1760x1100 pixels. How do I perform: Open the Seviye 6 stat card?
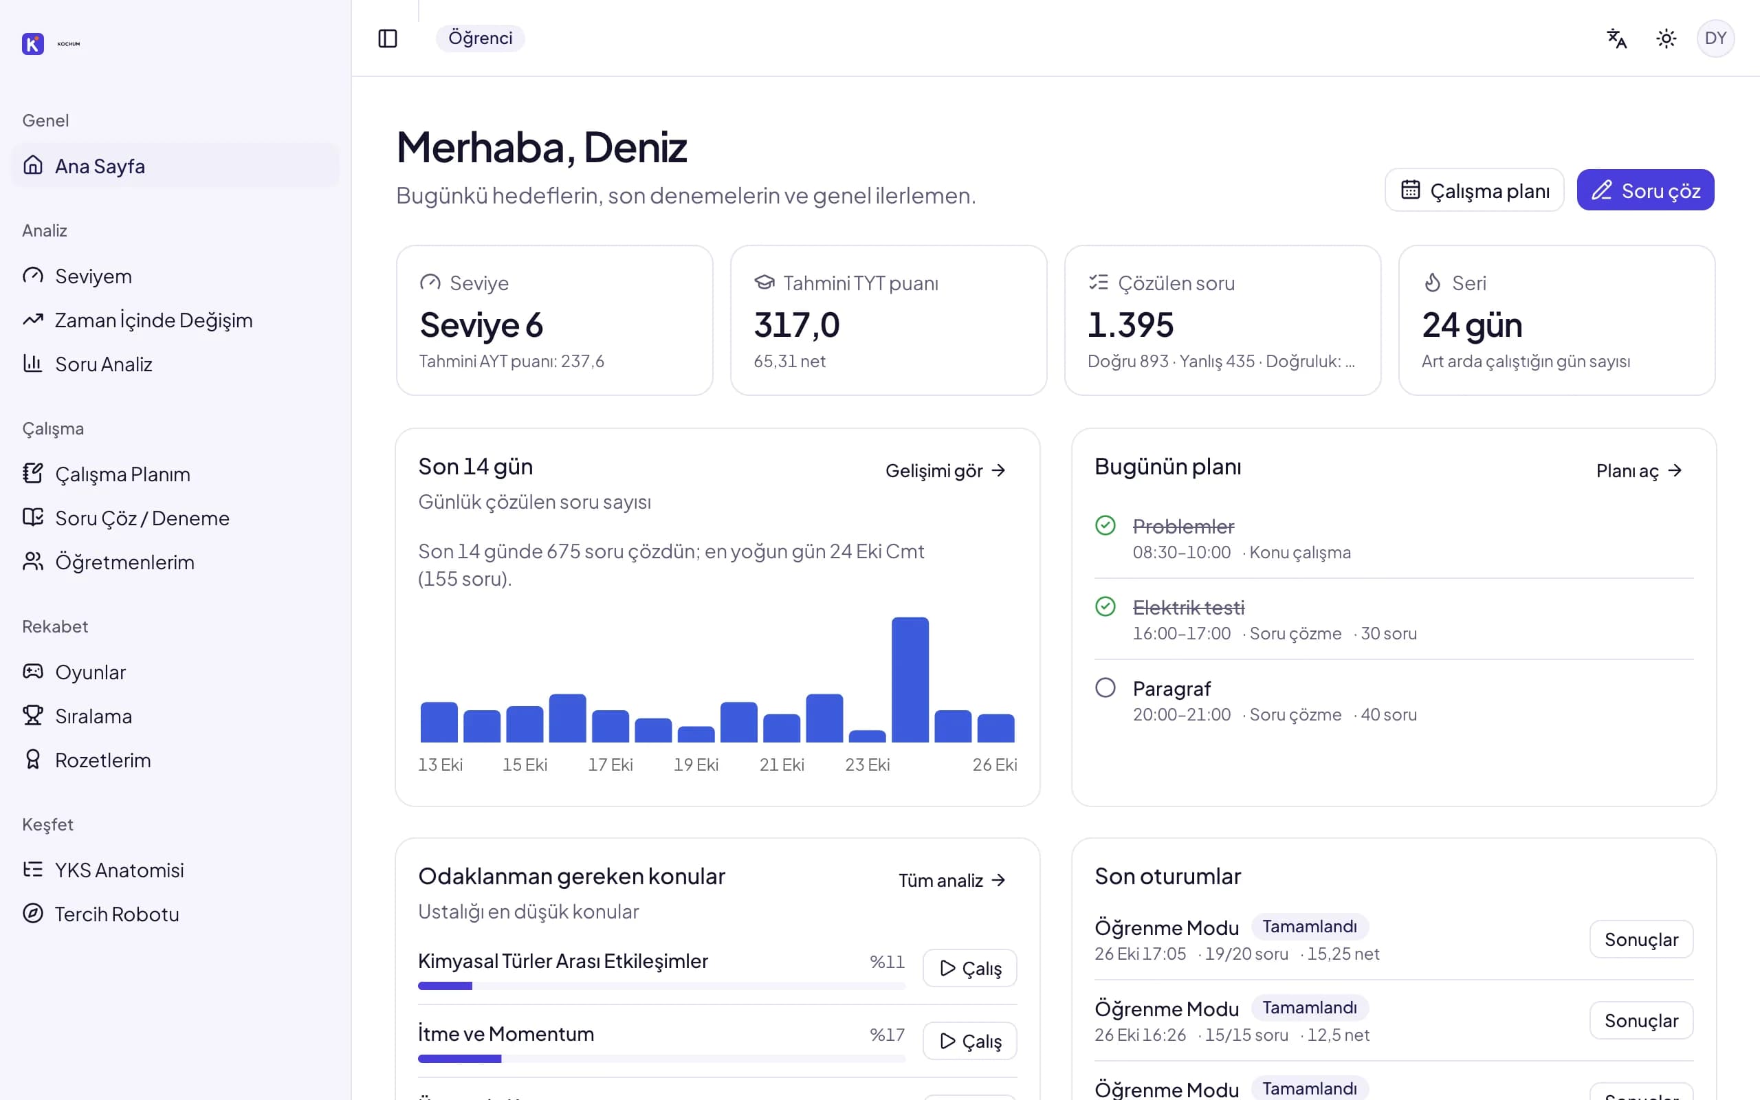(554, 320)
